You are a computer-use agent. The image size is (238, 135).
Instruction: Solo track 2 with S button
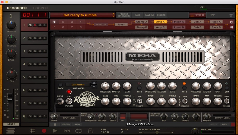(x=45, y=38)
